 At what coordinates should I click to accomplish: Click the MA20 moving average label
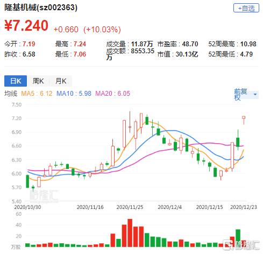(112, 94)
